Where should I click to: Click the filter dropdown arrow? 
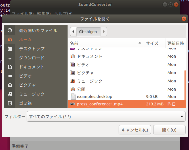[182, 116]
